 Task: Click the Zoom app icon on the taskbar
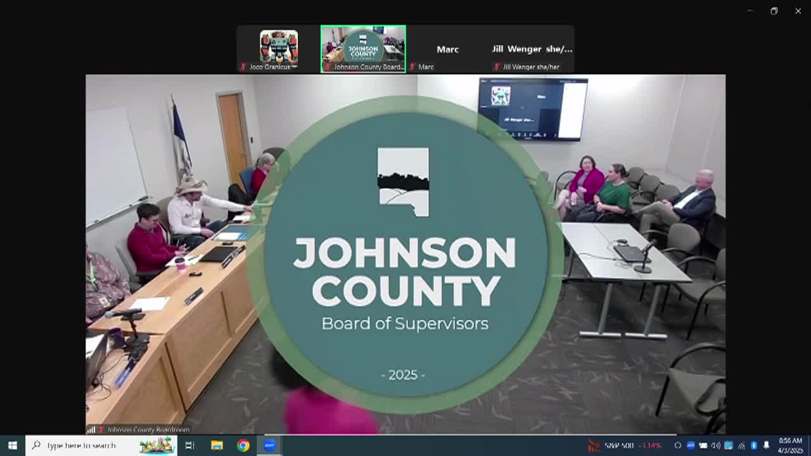(269, 445)
